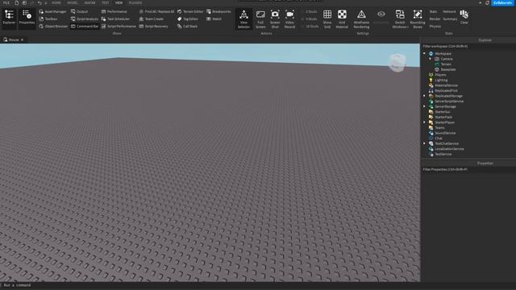The height and width of the screenshot is (290, 516).
Task: Toggle Grid Material
Action: coord(342,19)
